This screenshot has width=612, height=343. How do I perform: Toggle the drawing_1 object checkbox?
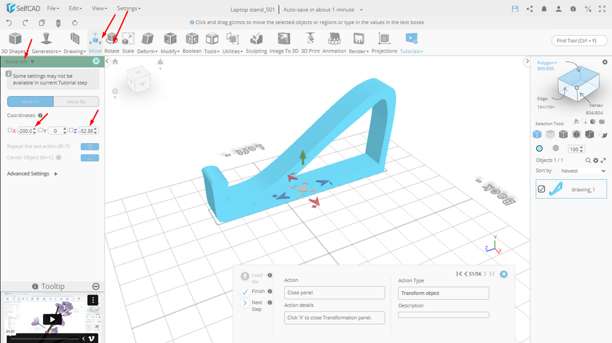541,189
